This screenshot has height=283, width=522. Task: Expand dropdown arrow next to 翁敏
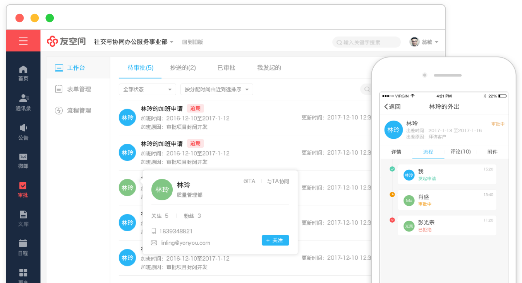tap(436, 42)
